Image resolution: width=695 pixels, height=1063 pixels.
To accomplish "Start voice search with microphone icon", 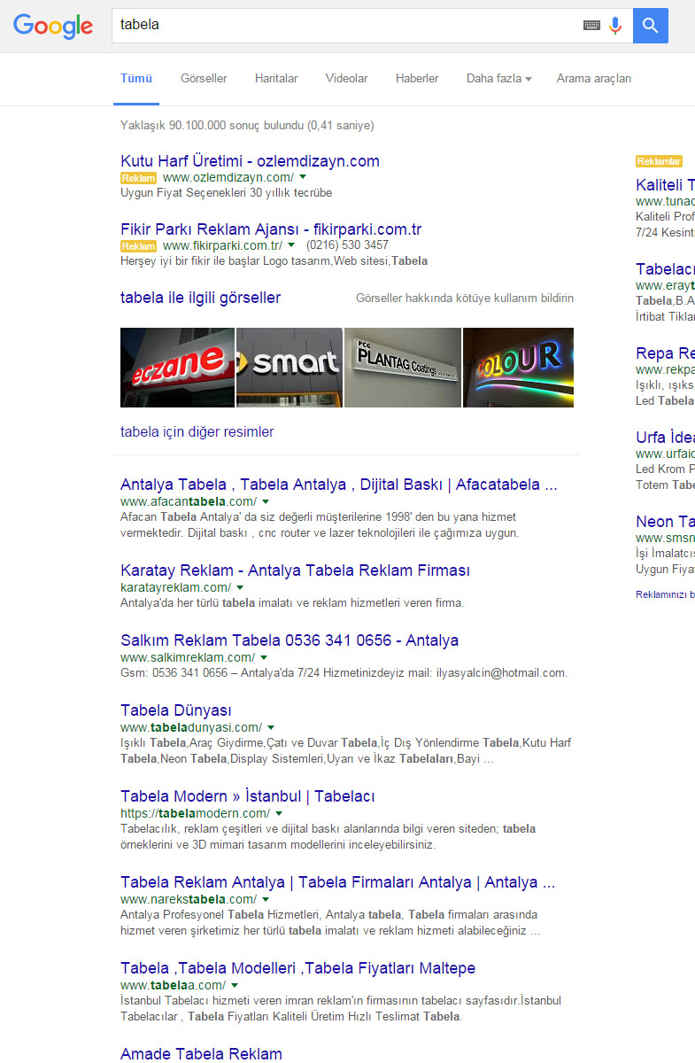I will click(x=615, y=26).
